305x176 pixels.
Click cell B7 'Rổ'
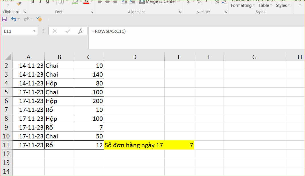pyautogui.click(x=59, y=110)
